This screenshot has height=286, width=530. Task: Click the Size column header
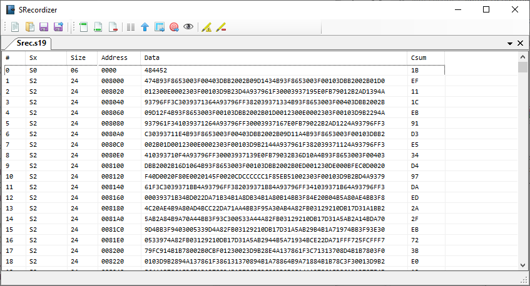[82, 57]
